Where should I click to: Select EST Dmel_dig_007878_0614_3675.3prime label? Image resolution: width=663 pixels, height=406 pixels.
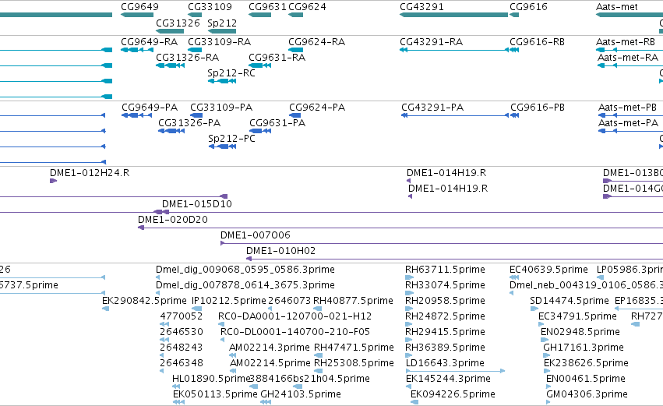245,285
